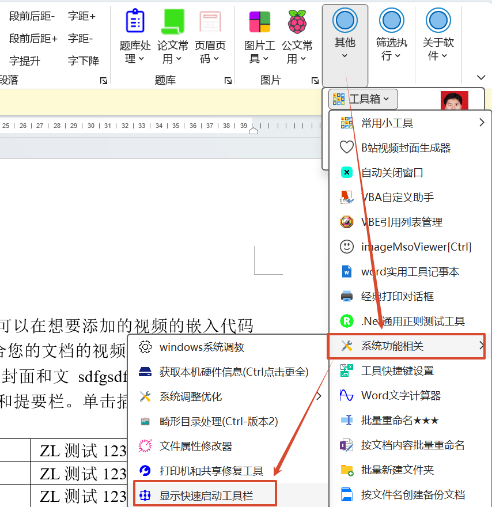Click the 批量重命名★★★ icon

347,420
